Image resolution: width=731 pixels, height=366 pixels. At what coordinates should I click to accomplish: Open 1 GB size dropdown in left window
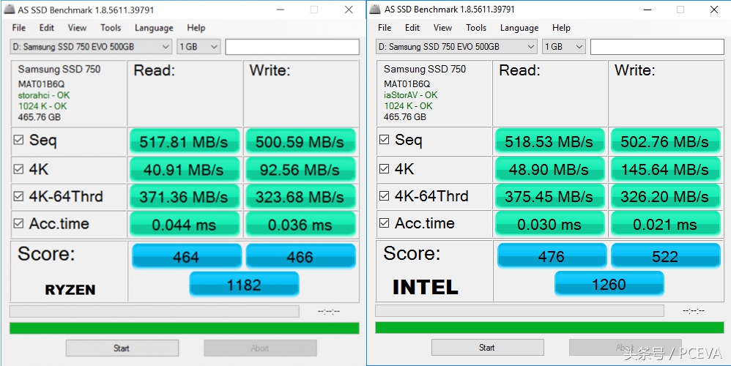click(x=198, y=47)
